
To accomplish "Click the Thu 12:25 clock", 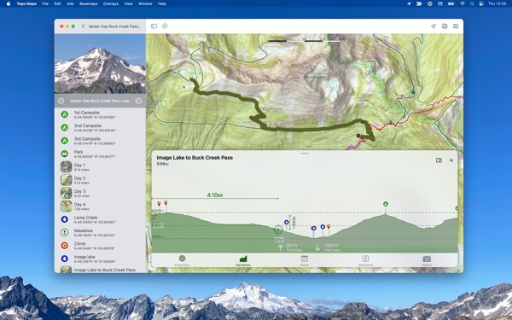I will [x=497, y=3].
